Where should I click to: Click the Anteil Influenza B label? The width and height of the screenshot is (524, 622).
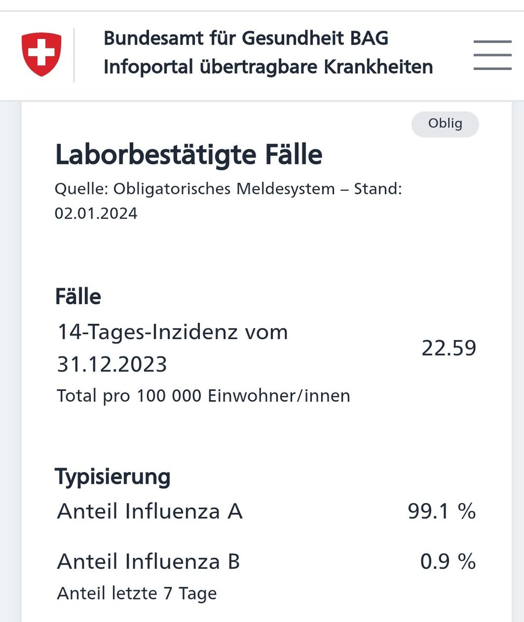[x=148, y=561]
